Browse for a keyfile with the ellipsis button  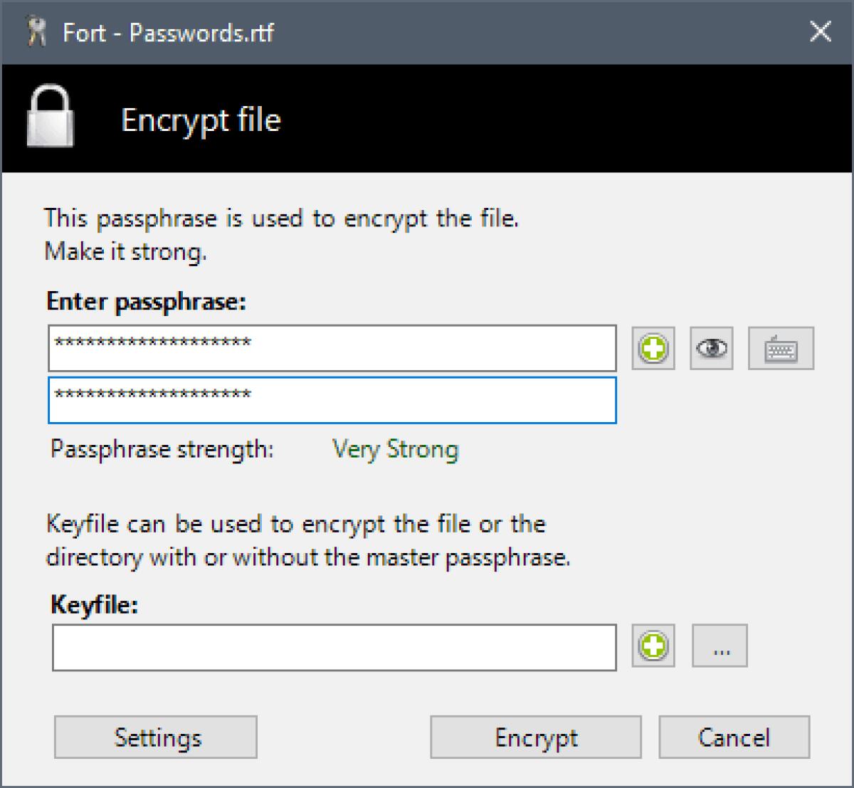(719, 646)
